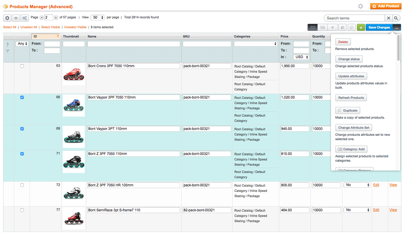Click the Products Manager box icon
The height and width of the screenshot is (234, 404).
5,7
